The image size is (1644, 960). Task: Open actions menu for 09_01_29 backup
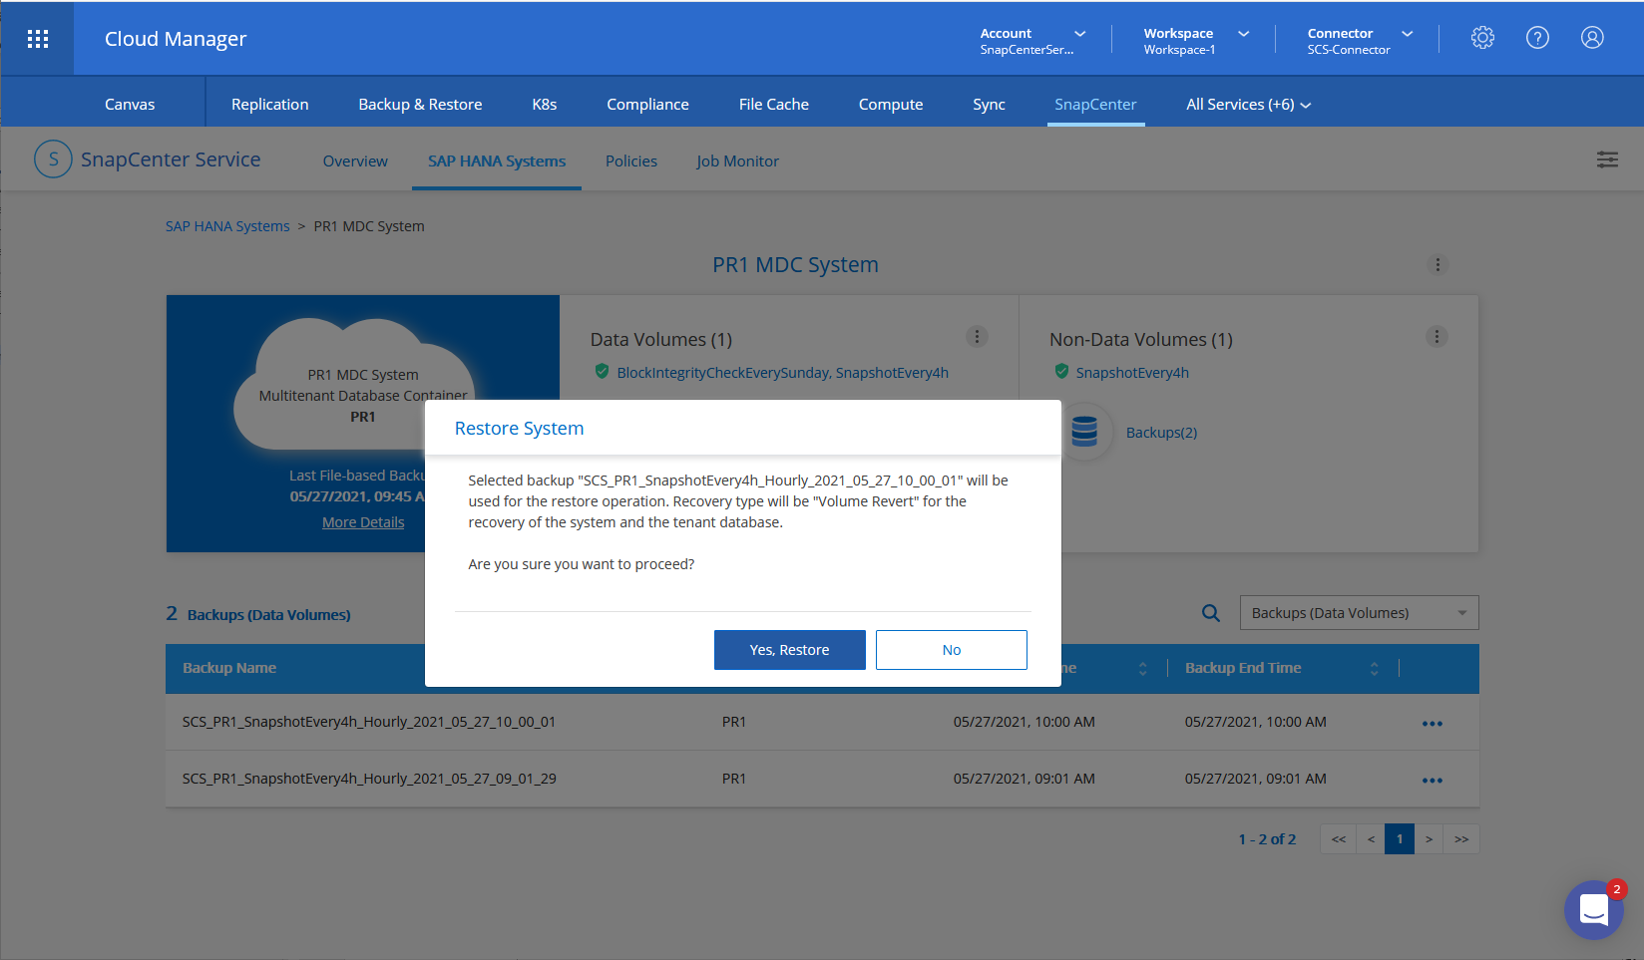coord(1433,780)
